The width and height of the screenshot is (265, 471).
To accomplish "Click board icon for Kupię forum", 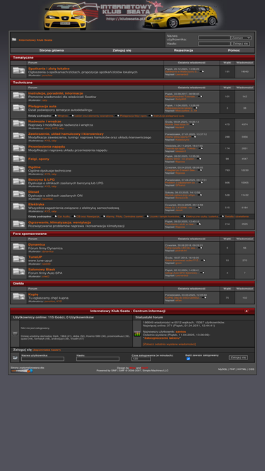I will coord(18,297).
